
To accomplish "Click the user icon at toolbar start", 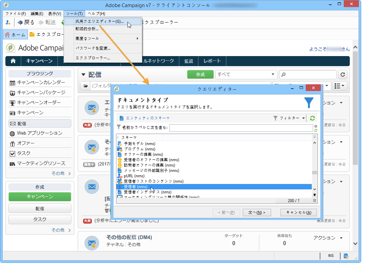I will [8, 22].
